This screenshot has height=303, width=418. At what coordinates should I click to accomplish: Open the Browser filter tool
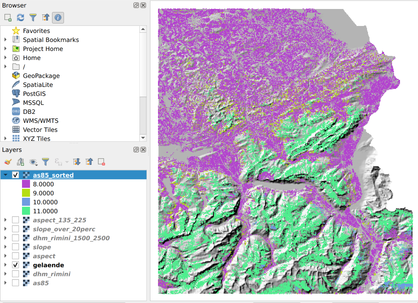[x=33, y=18]
